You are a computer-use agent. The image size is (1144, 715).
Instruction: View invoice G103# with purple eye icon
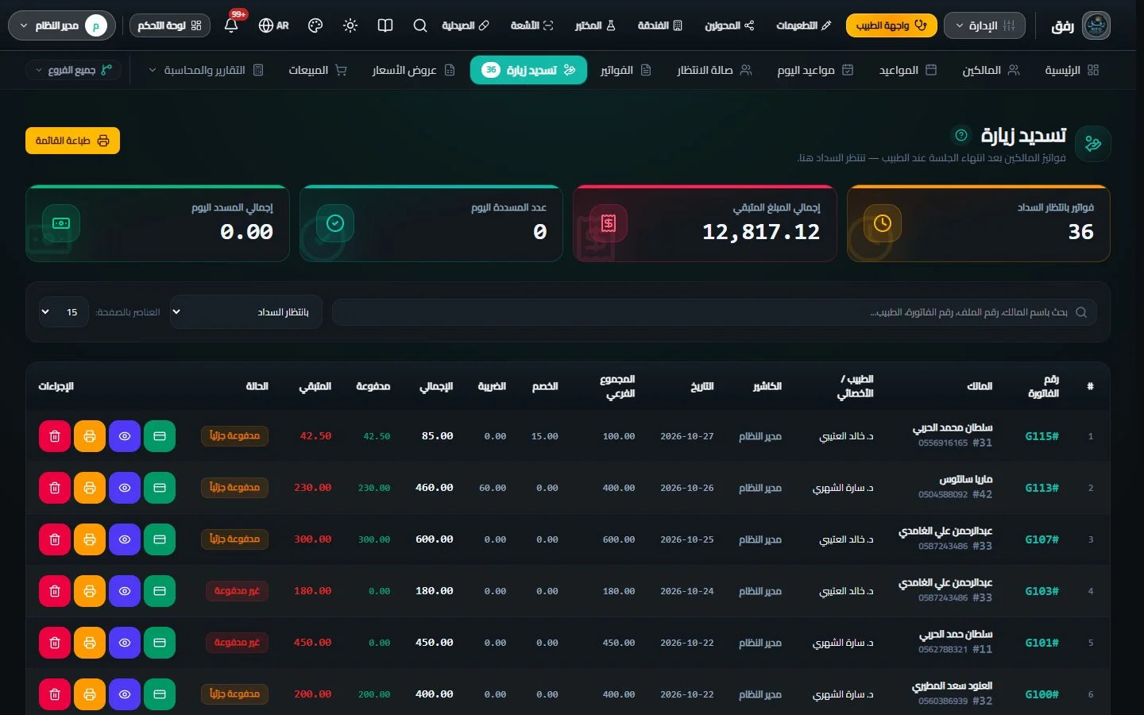[125, 591]
